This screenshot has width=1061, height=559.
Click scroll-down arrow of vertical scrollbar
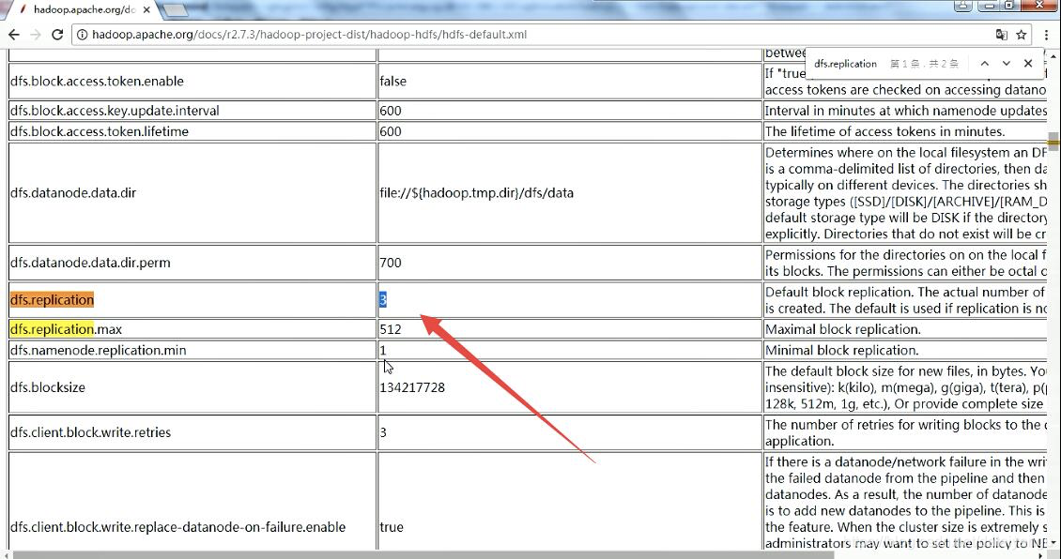(x=1053, y=543)
